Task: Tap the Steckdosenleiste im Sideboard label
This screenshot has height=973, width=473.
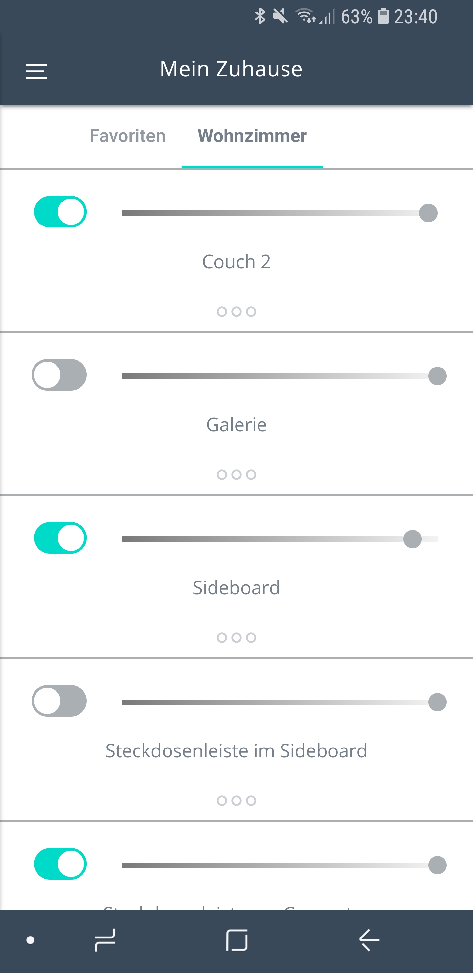Action: tap(236, 751)
